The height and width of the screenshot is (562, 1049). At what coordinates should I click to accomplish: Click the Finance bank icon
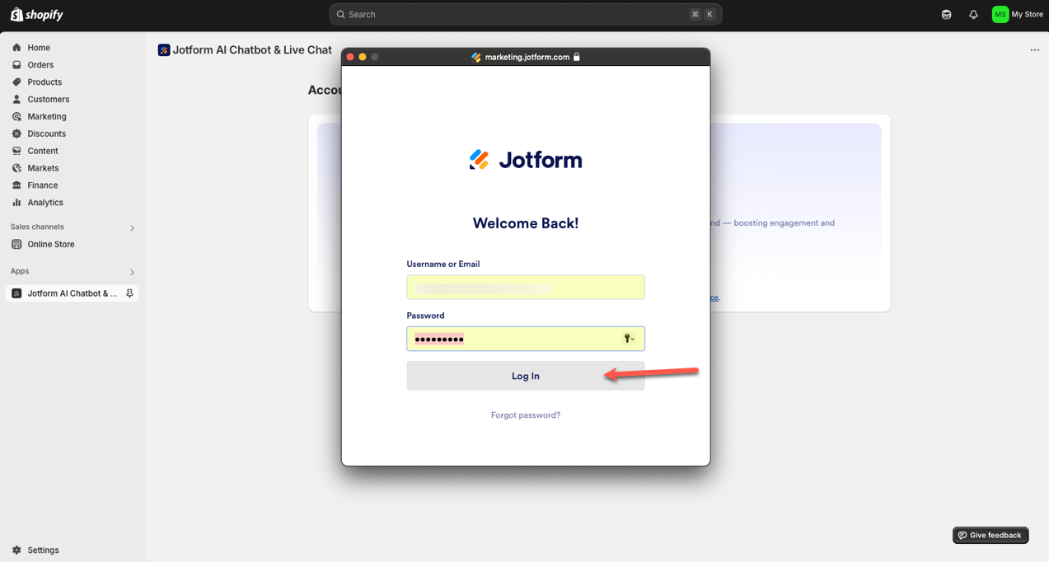[16, 185]
